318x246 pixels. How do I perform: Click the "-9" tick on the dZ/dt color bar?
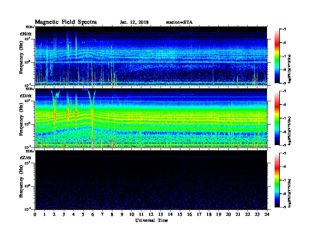click(x=284, y=207)
